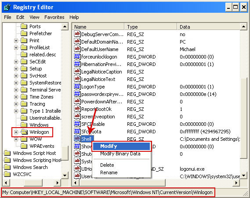Choose Rename from the context menu
The width and height of the screenshot is (250, 198).
(122, 172)
